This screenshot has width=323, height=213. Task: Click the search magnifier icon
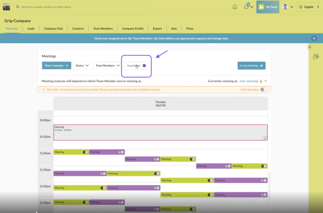tap(18, 7)
